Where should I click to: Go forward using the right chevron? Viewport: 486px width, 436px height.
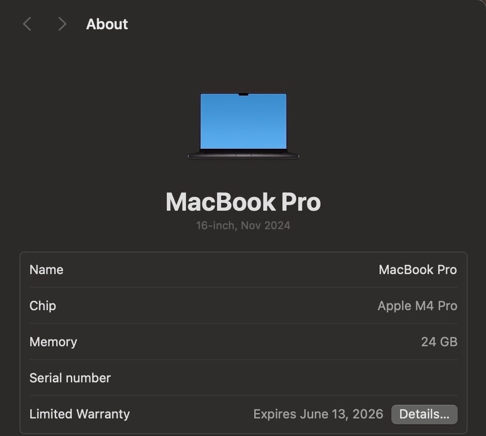62,24
